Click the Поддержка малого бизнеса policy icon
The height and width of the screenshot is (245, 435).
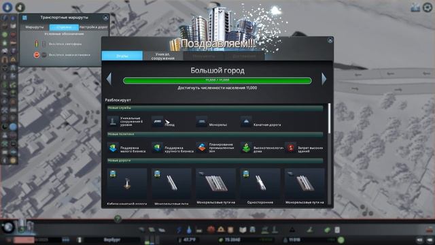[x=113, y=148]
